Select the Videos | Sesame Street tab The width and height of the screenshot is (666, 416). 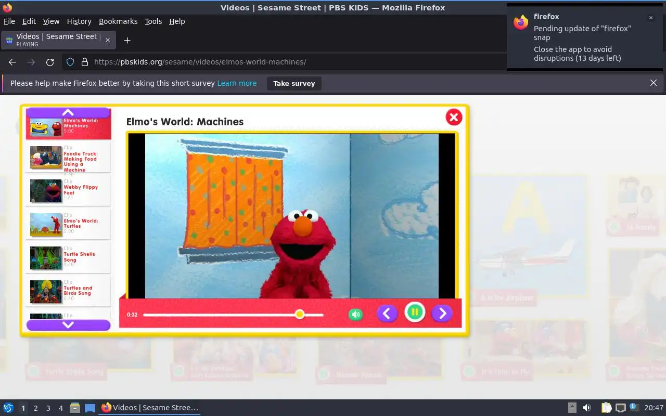tap(59, 40)
